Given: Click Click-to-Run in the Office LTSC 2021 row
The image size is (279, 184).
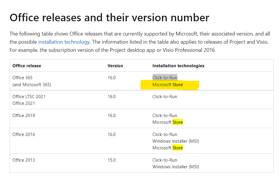Looking at the screenshot, I should (165, 97).
